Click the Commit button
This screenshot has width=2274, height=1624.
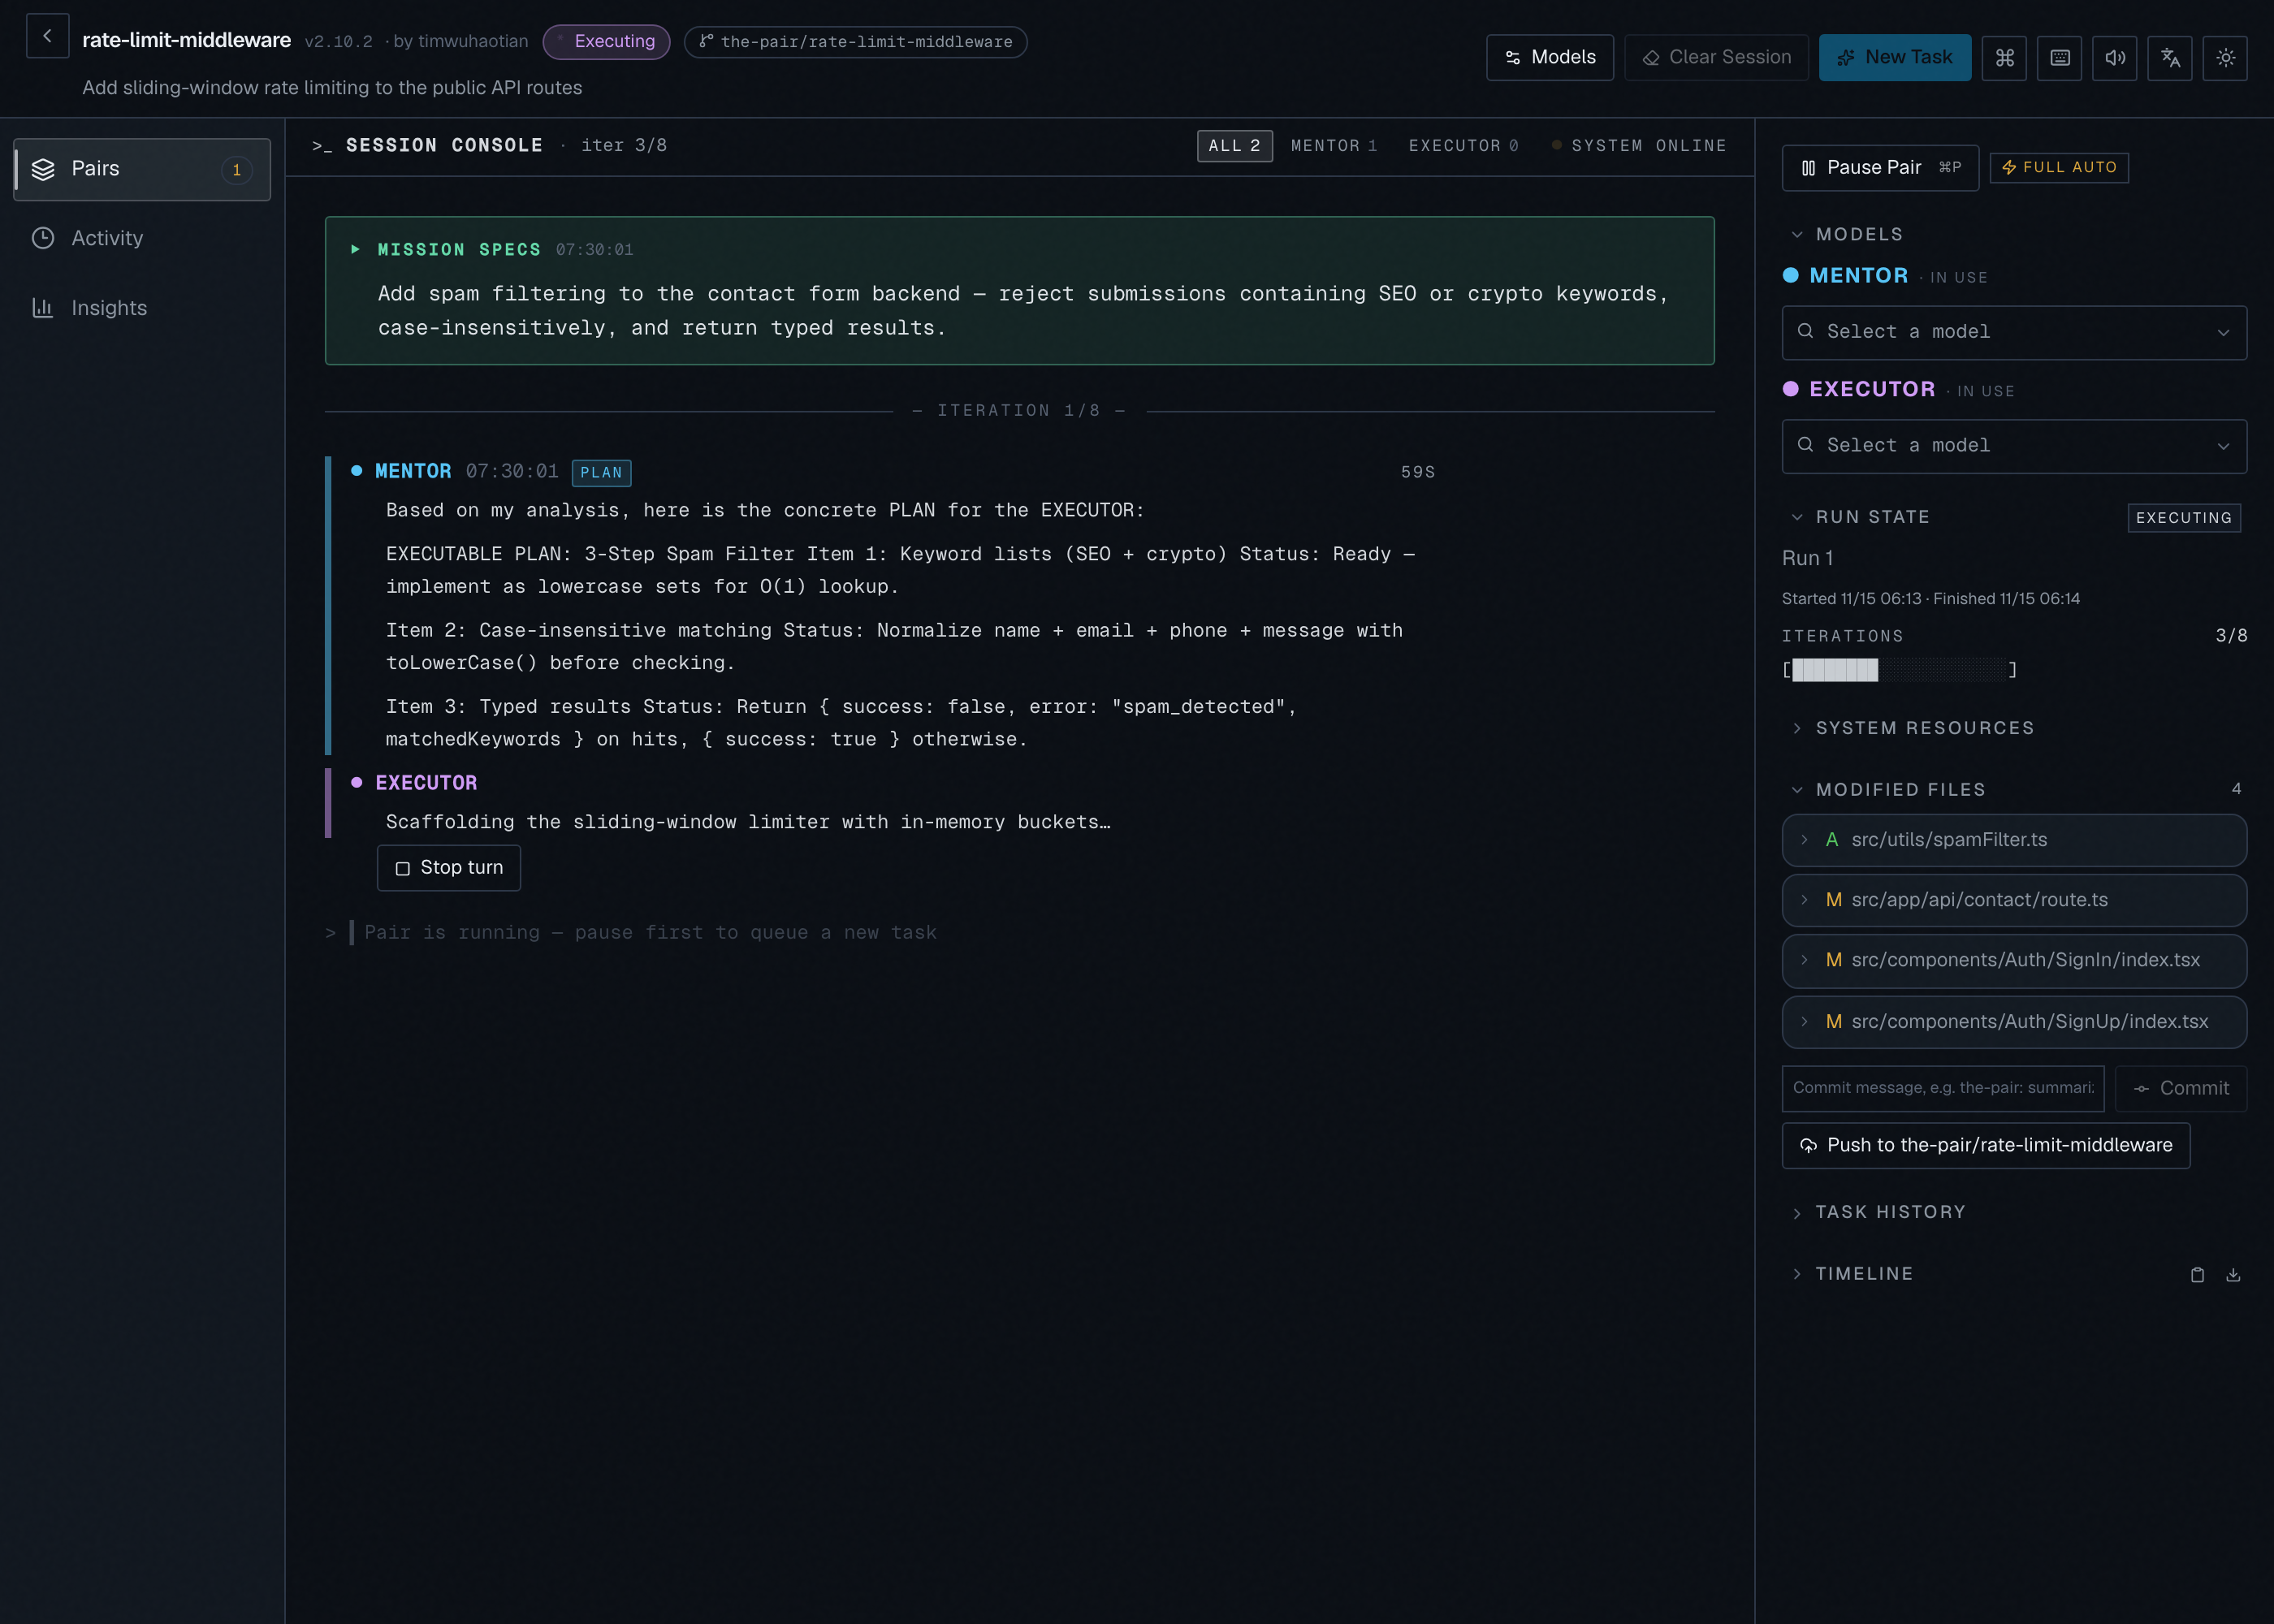coord(2180,1088)
